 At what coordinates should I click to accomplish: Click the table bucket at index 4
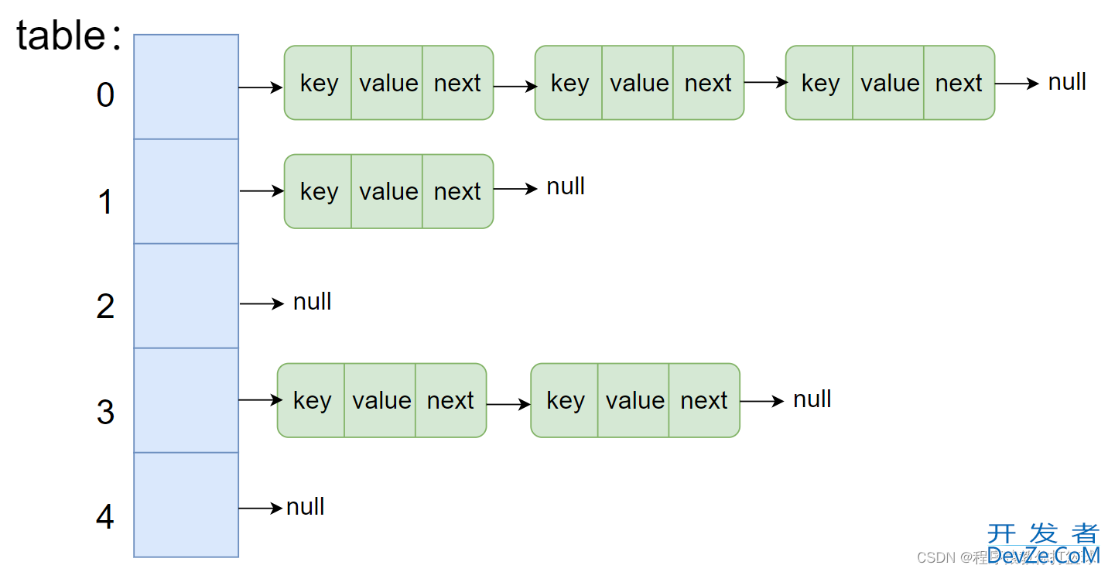pos(186,505)
